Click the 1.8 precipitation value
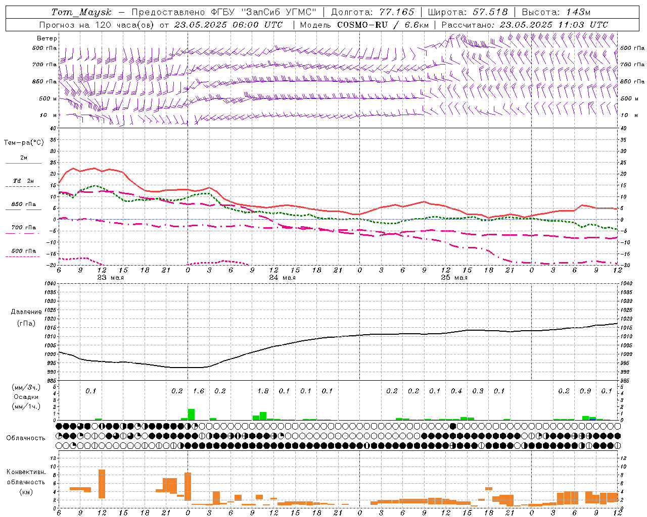This screenshot has width=647, height=517. (263, 391)
